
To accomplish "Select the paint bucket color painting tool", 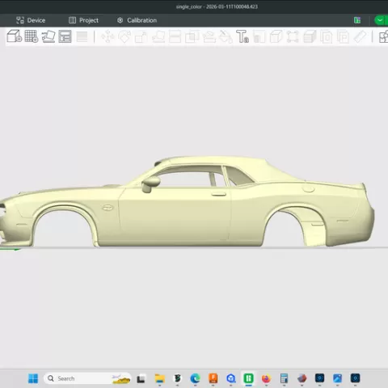I will pyautogui.click(x=226, y=36).
